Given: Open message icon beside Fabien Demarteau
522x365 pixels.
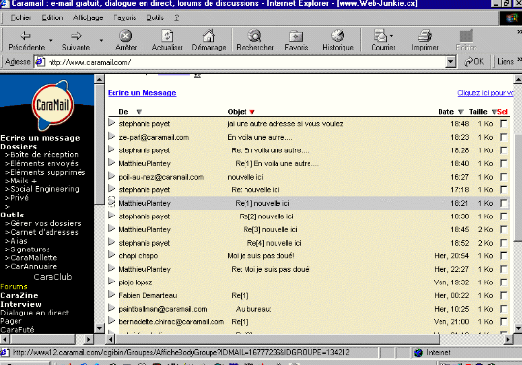Looking at the screenshot, I should (112, 295).
